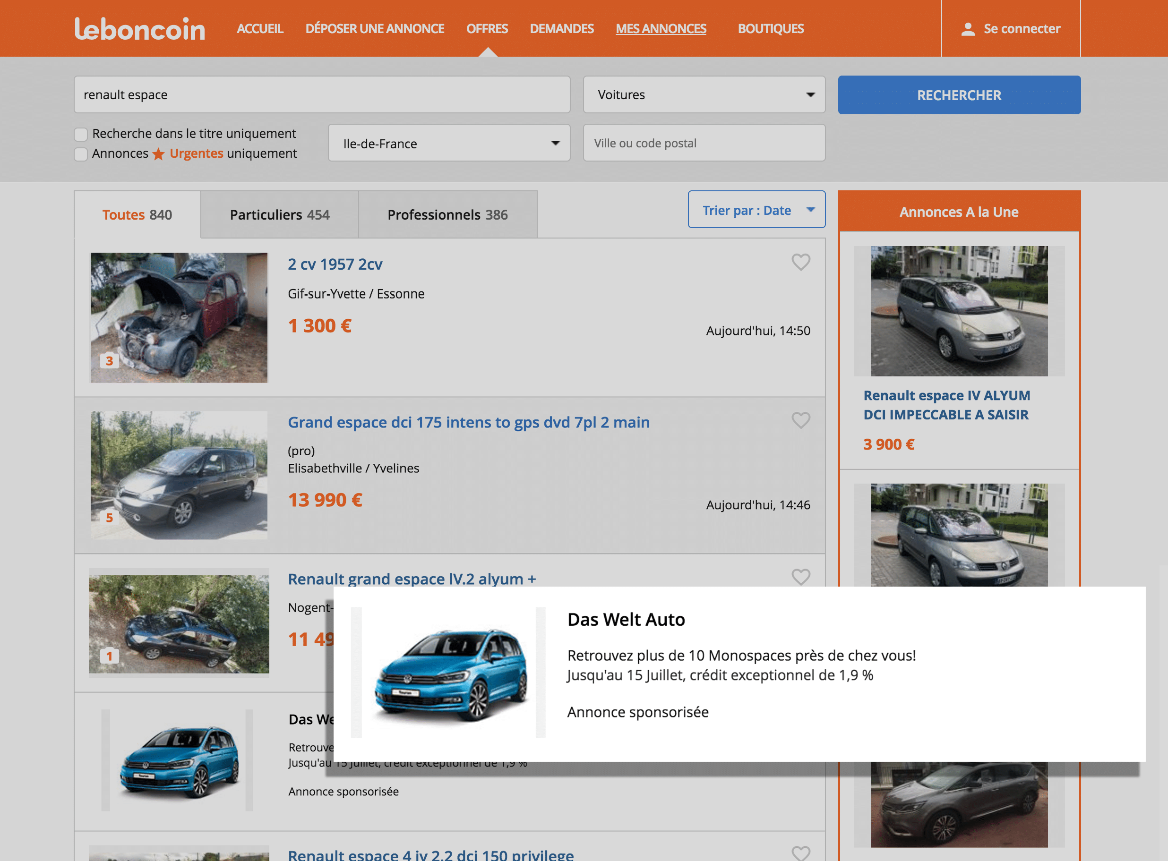Enable search in title only checkbox
Image resolution: width=1168 pixels, height=861 pixels.
(81, 135)
